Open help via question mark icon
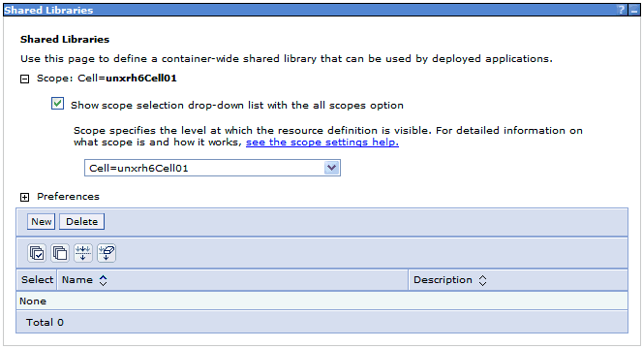The width and height of the screenshot is (643, 349). [x=622, y=10]
